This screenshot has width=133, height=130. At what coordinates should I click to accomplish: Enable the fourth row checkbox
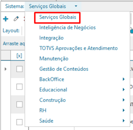pyautogui.click(x=19, y=122)
